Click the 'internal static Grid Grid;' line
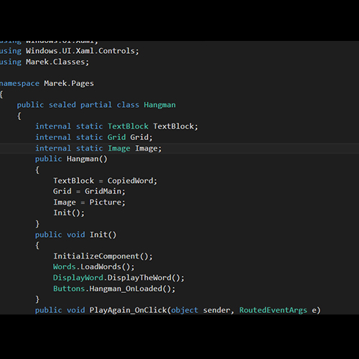Viewport: 359px width, 359px height. (x=94, y=137)
